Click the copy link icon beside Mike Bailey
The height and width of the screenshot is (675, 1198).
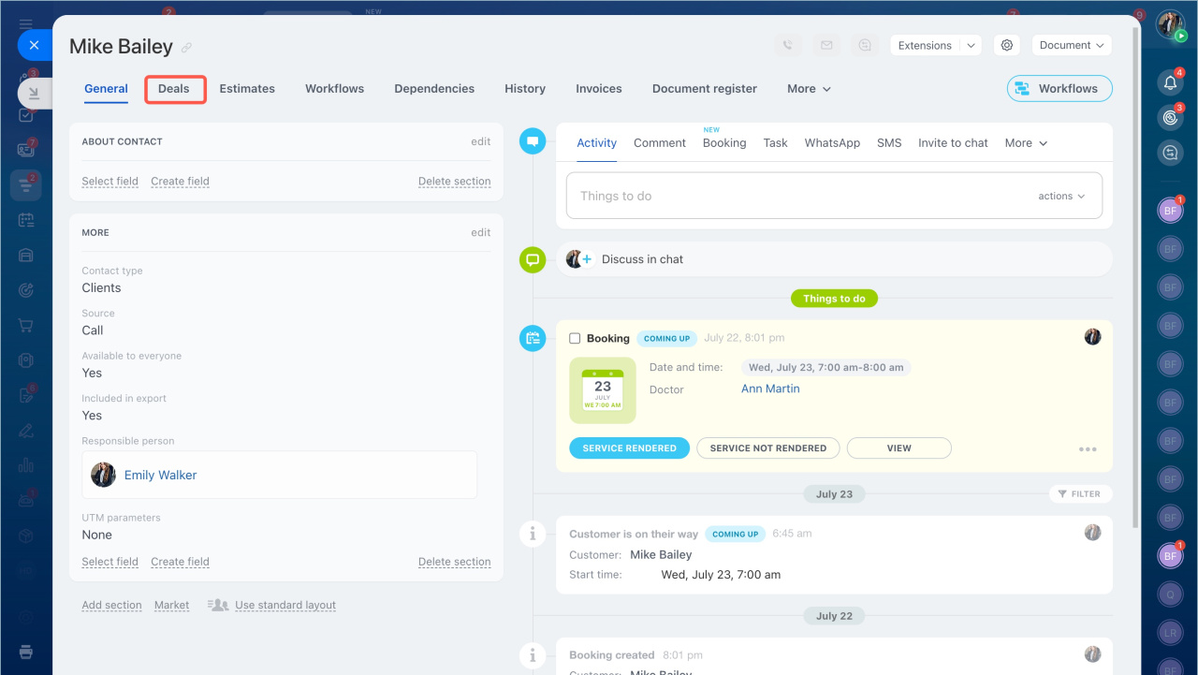(187, 48)
